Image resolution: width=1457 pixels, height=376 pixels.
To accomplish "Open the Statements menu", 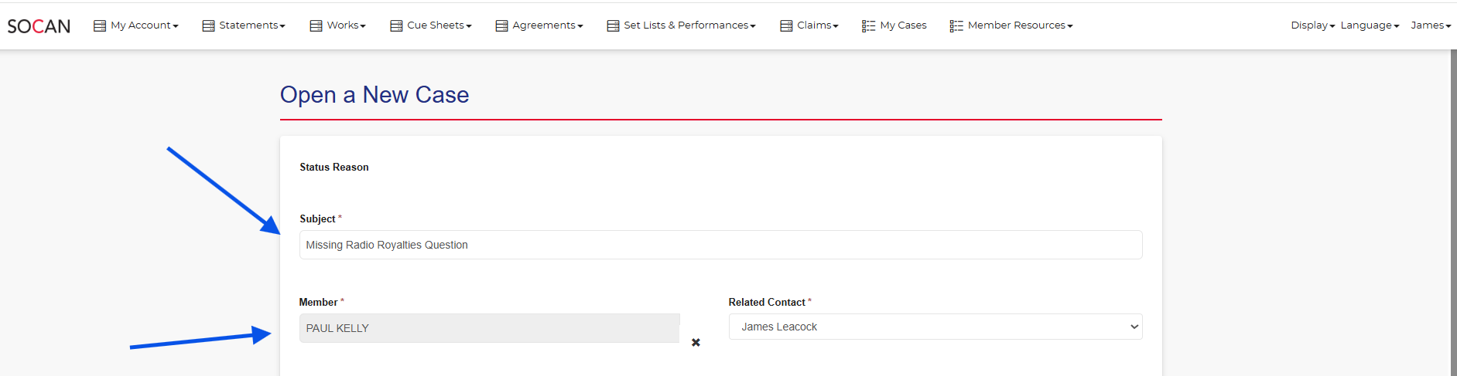I will [x=251, y=25].
